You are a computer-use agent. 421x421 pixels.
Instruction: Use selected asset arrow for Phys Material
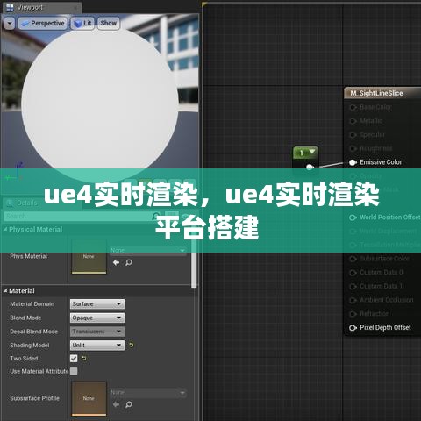(116, 262)
